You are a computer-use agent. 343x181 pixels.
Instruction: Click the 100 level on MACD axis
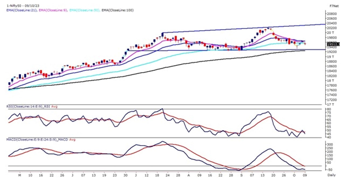coord(330,159)
